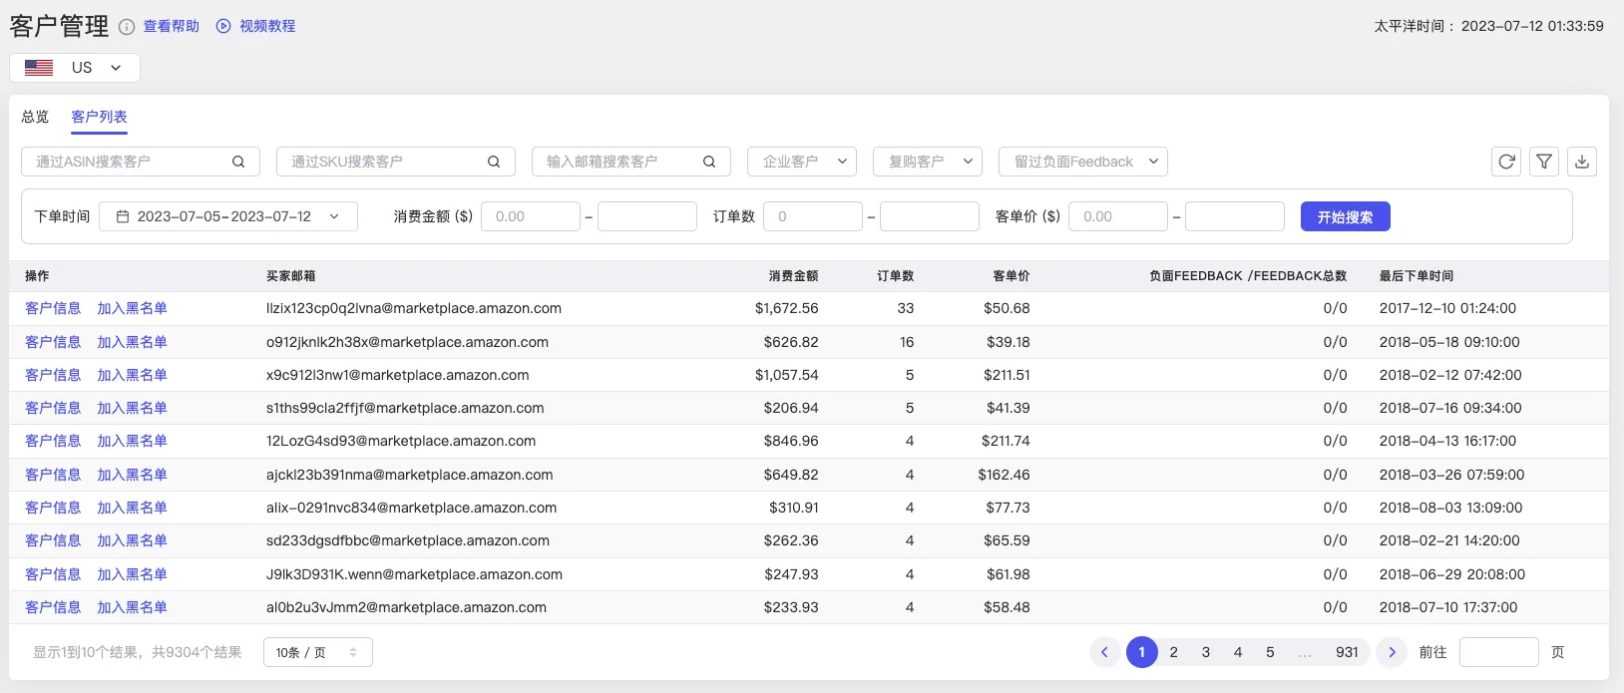Click the 负面FEEDBACK /FEEDBACK总数 header
Viewport: 1624px width, 693px height.
point(1248,276)
